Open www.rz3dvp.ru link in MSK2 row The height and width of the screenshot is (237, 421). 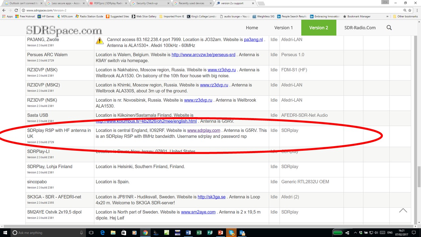(x=214, y=85)
